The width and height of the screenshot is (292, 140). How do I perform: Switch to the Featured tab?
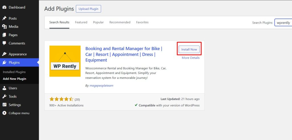pyautogui.click(x=81, y=22)
